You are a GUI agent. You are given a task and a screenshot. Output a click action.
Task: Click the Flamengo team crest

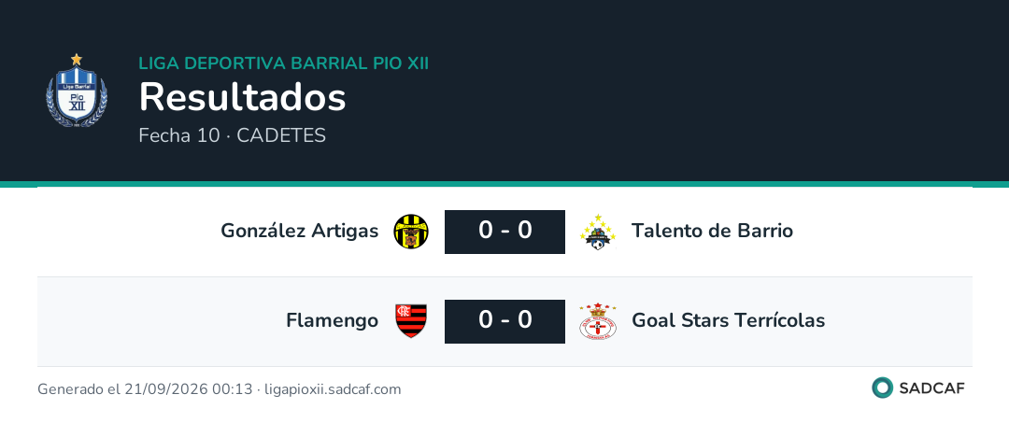(x=411, y=320)
